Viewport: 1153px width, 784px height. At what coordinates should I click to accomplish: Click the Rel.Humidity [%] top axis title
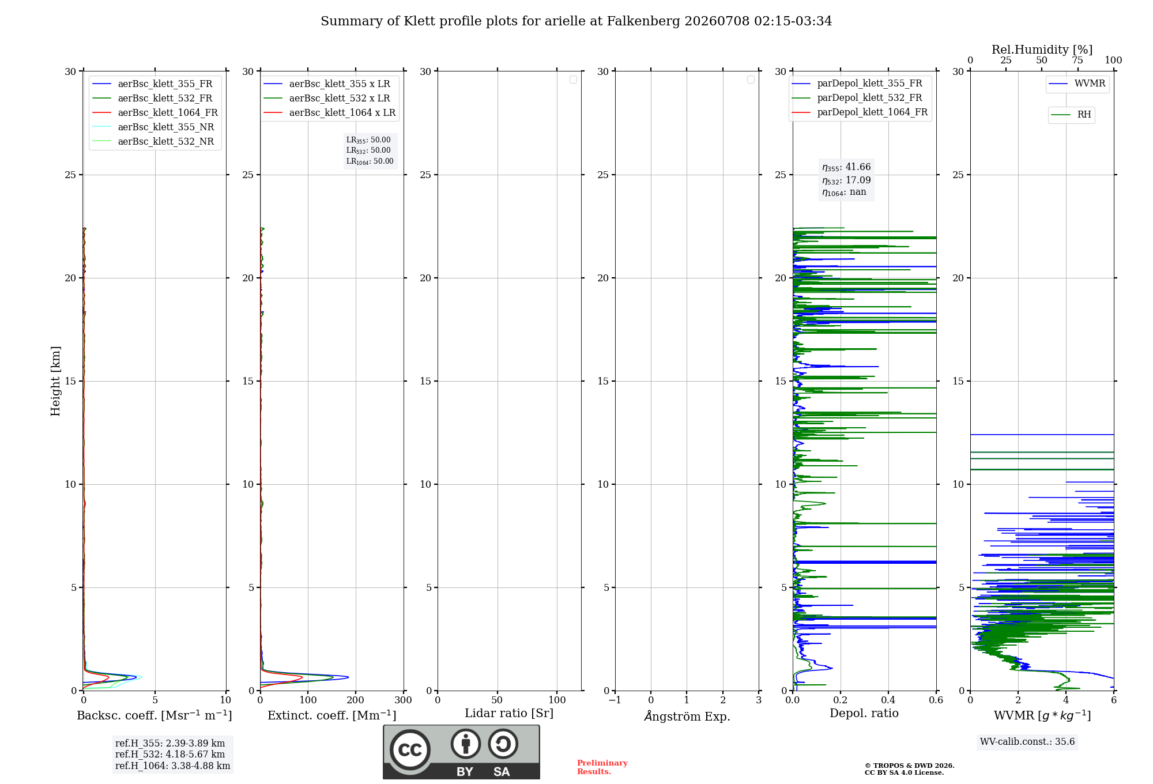pos(1042,50)
